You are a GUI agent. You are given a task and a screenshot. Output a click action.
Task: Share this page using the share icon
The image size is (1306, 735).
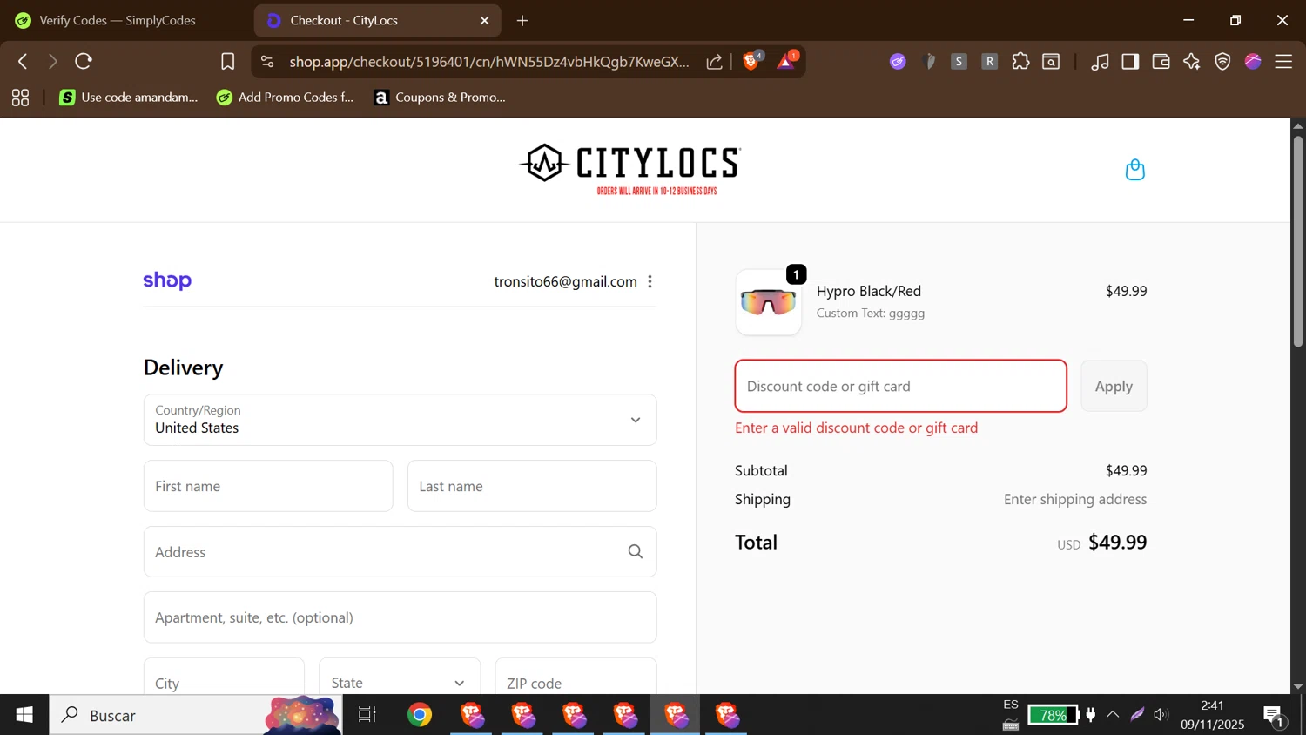[714, 61]
